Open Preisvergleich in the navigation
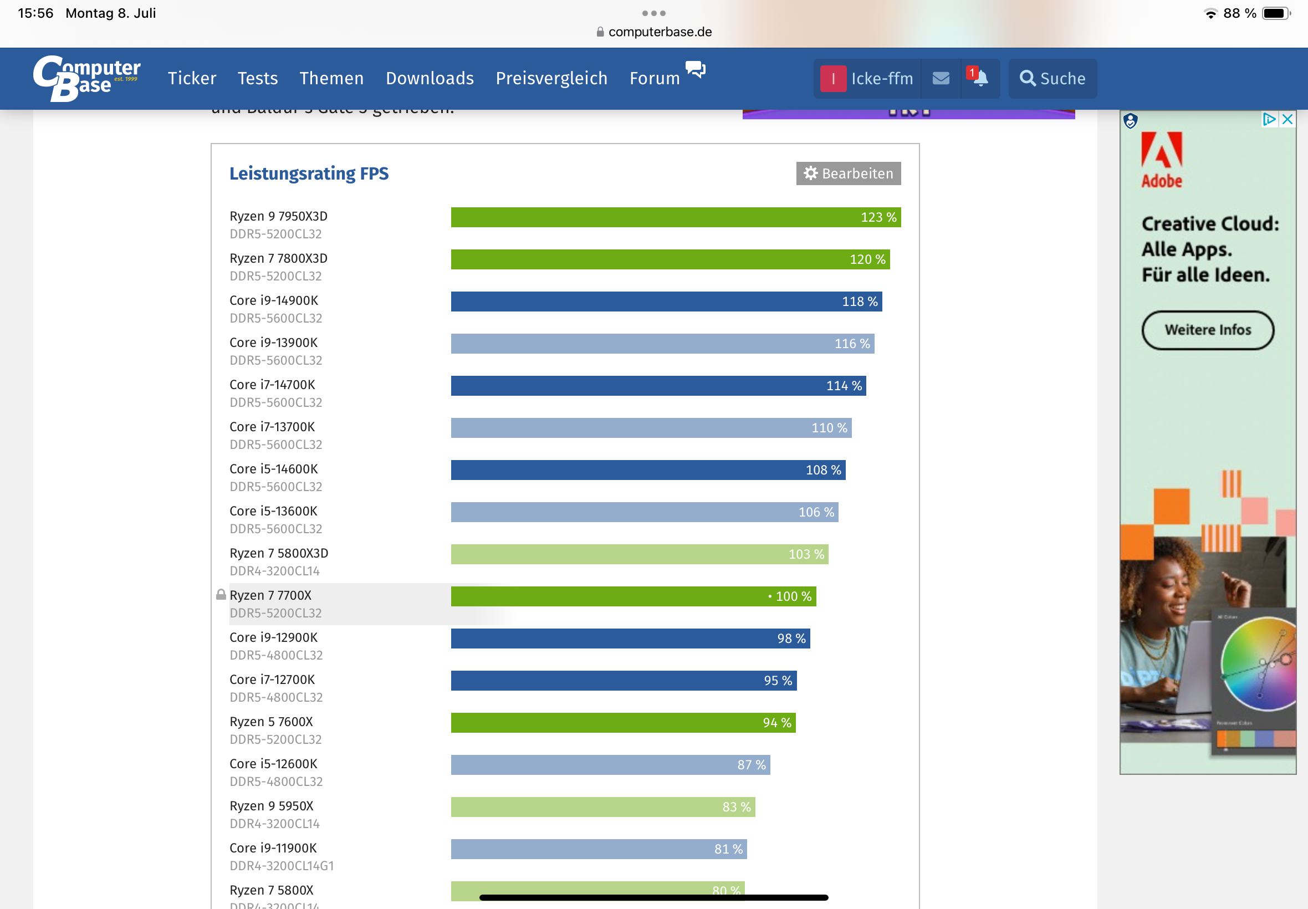 pyautogui.click(x=551, y=78)
